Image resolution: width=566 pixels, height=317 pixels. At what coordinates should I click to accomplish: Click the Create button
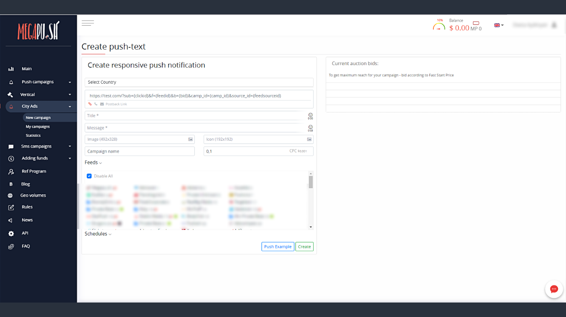pos(304,246)
